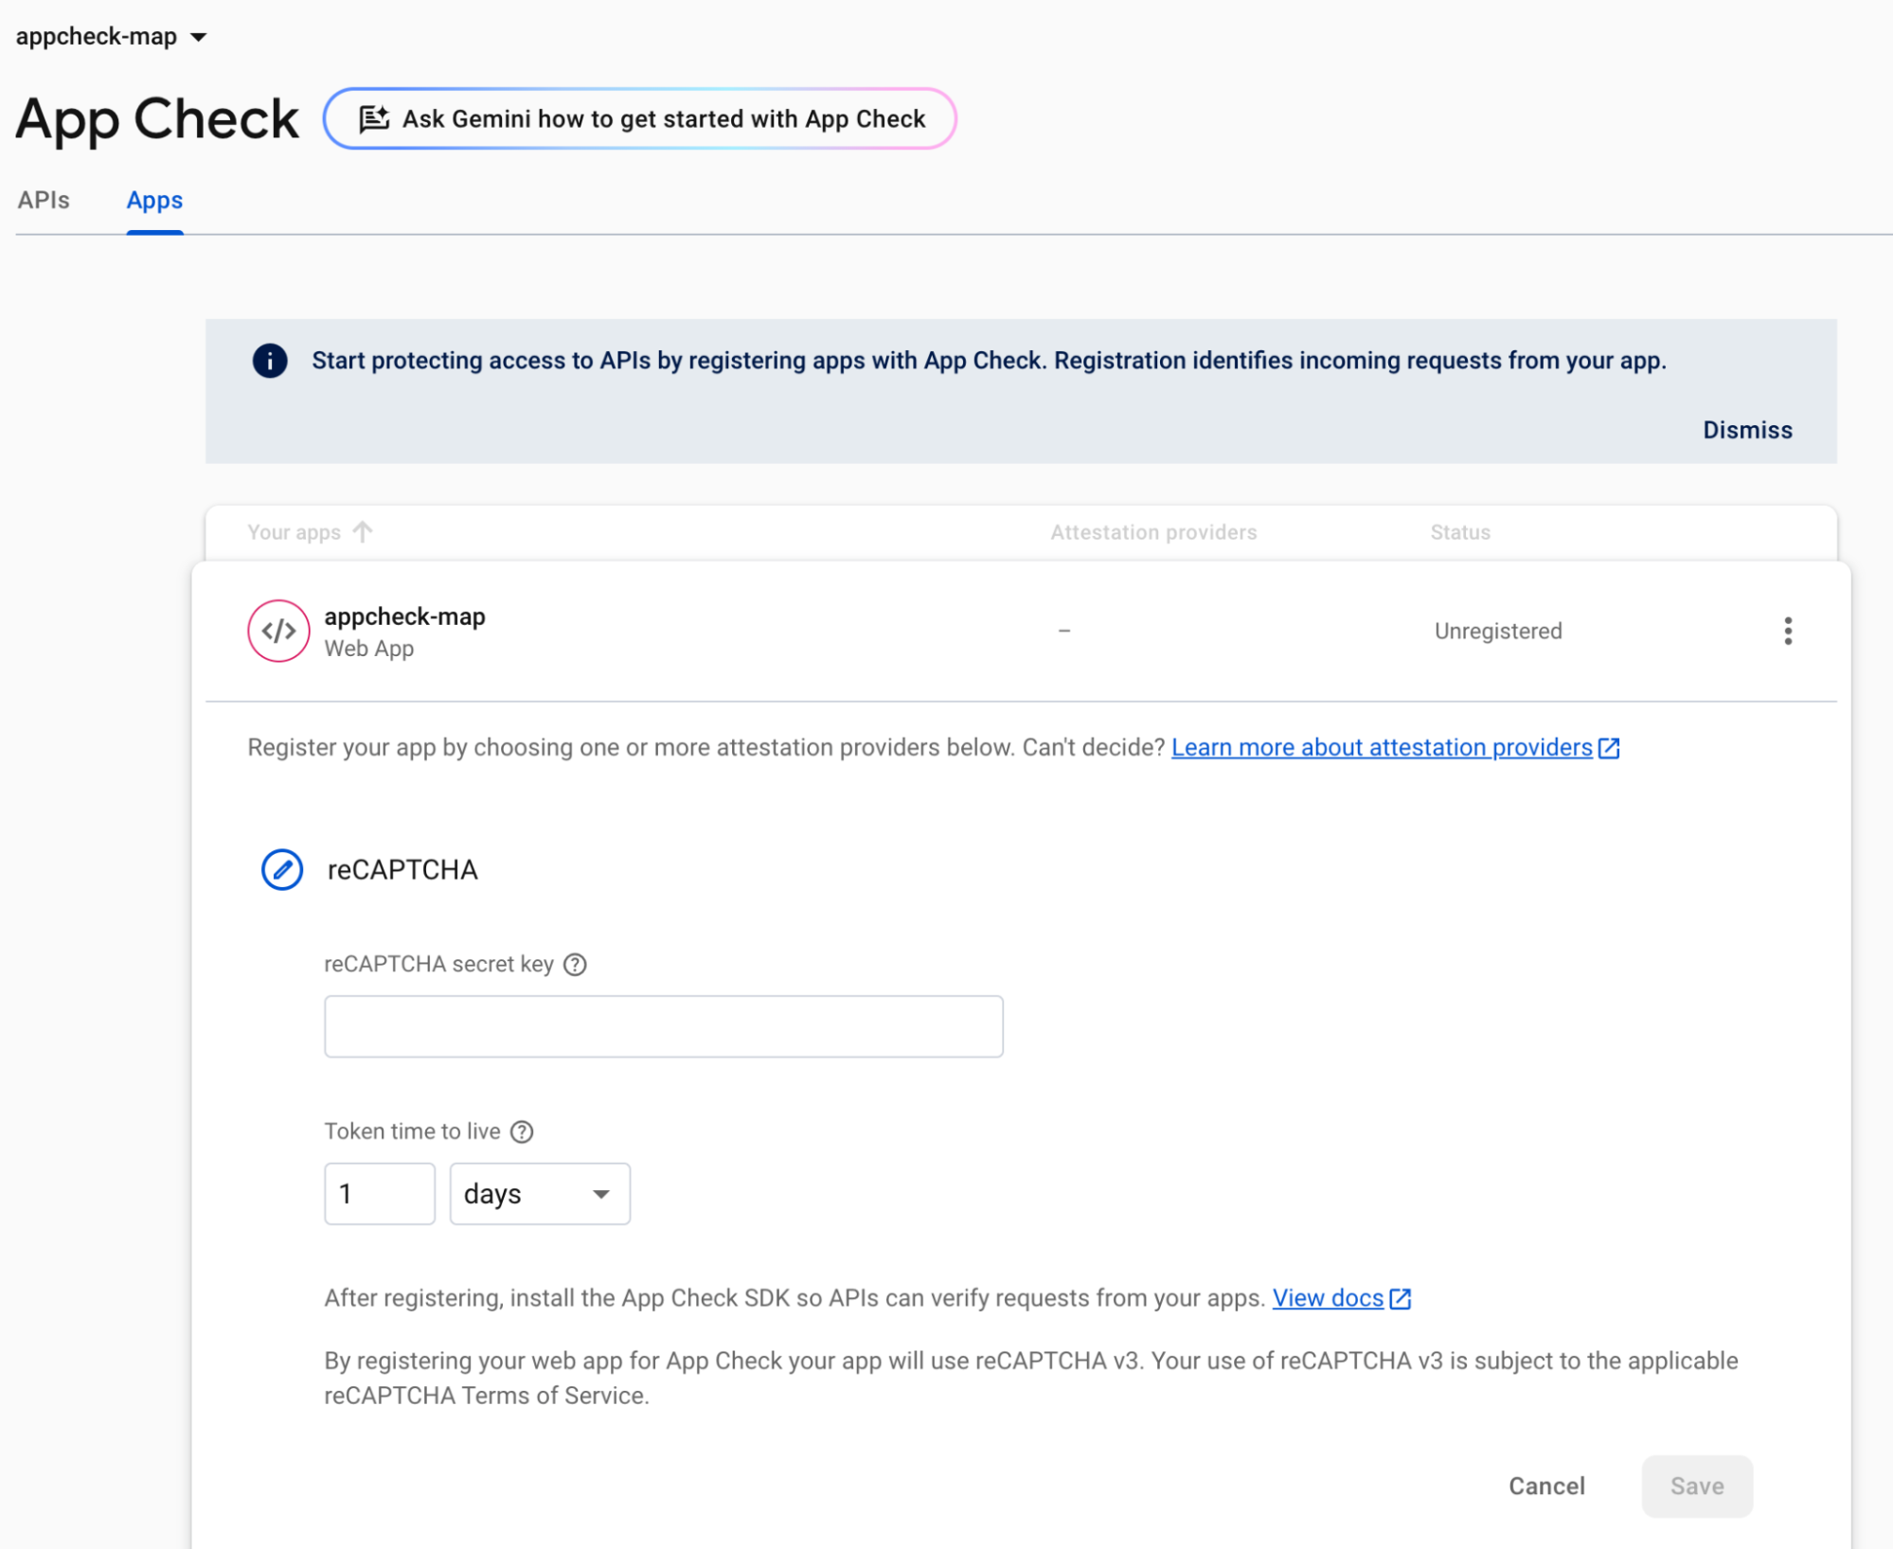The width and height of the screenshot is (1893, 1549).
Task: Click the Save button
Action: point(1696,1486)
